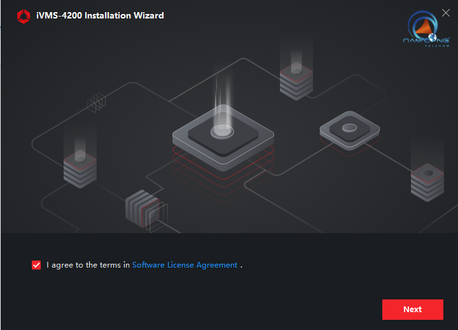The width and height of the screenshot is (458, 330).
Task: Open the Software License Agreement link
Action: point(184,265)
